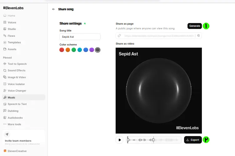This screenshot has height=156, width=235.
Task: Choose the blue color scheme
Action: point(86,50)
